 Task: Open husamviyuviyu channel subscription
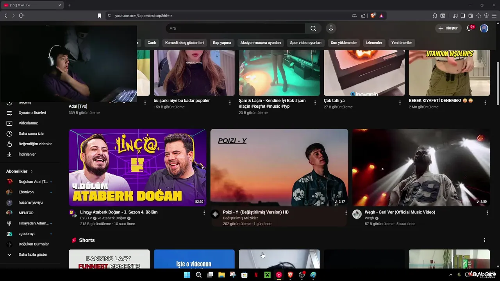click(x=31, y=203)
